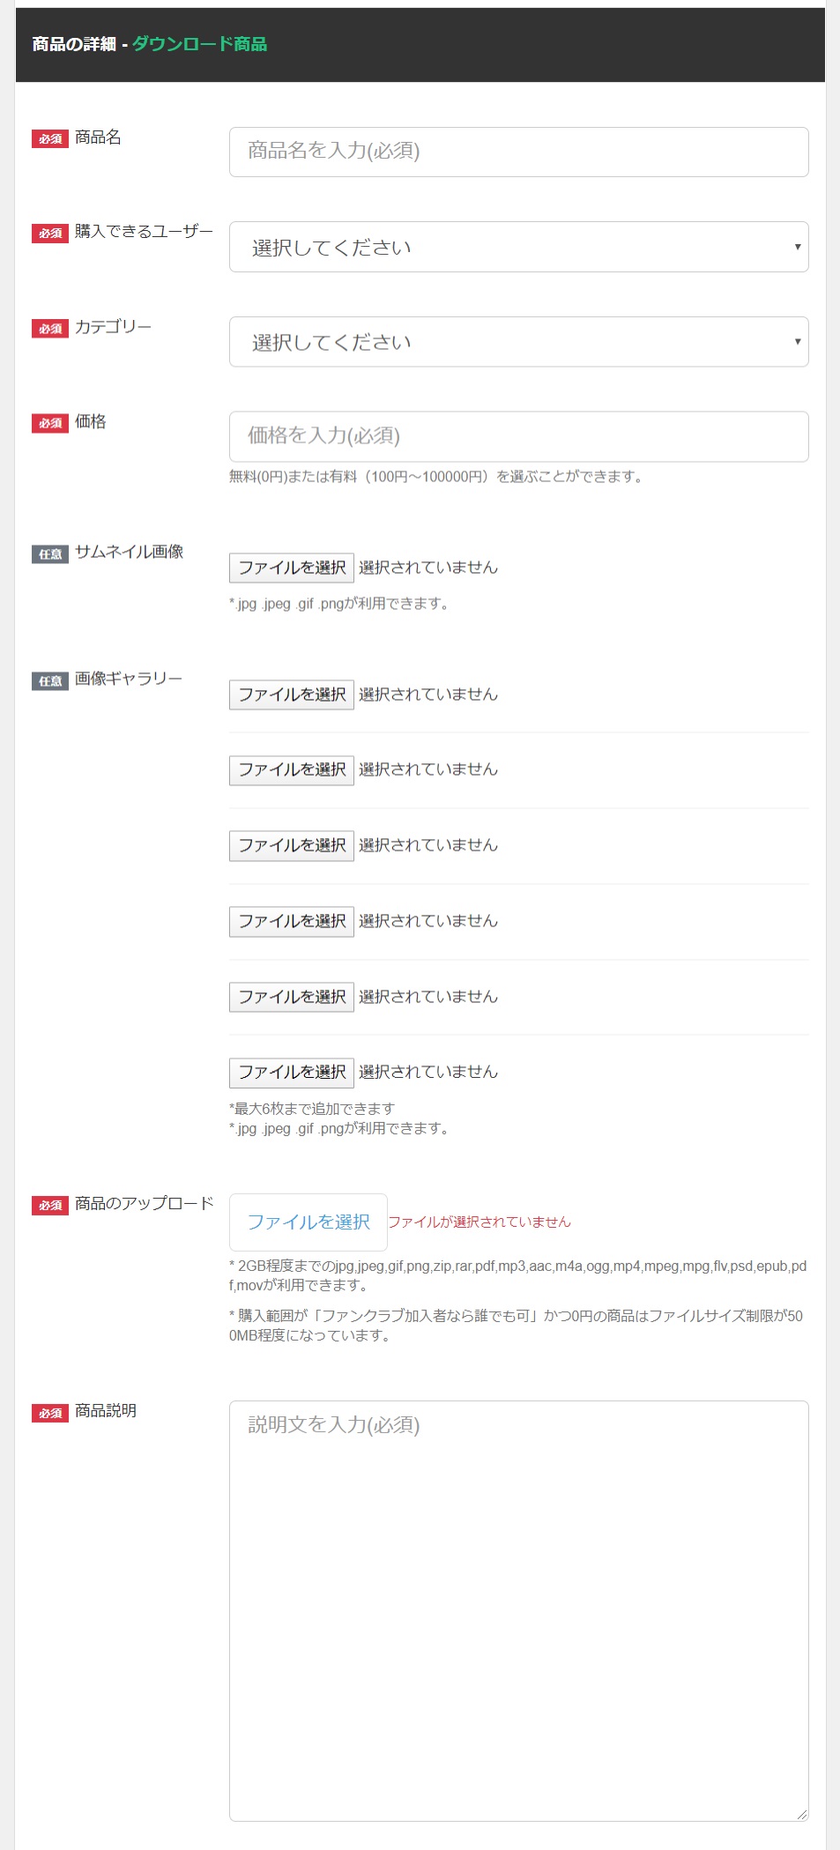
Task: Open the 購入できるユーザー dropdown
Action: click(518, 247)
